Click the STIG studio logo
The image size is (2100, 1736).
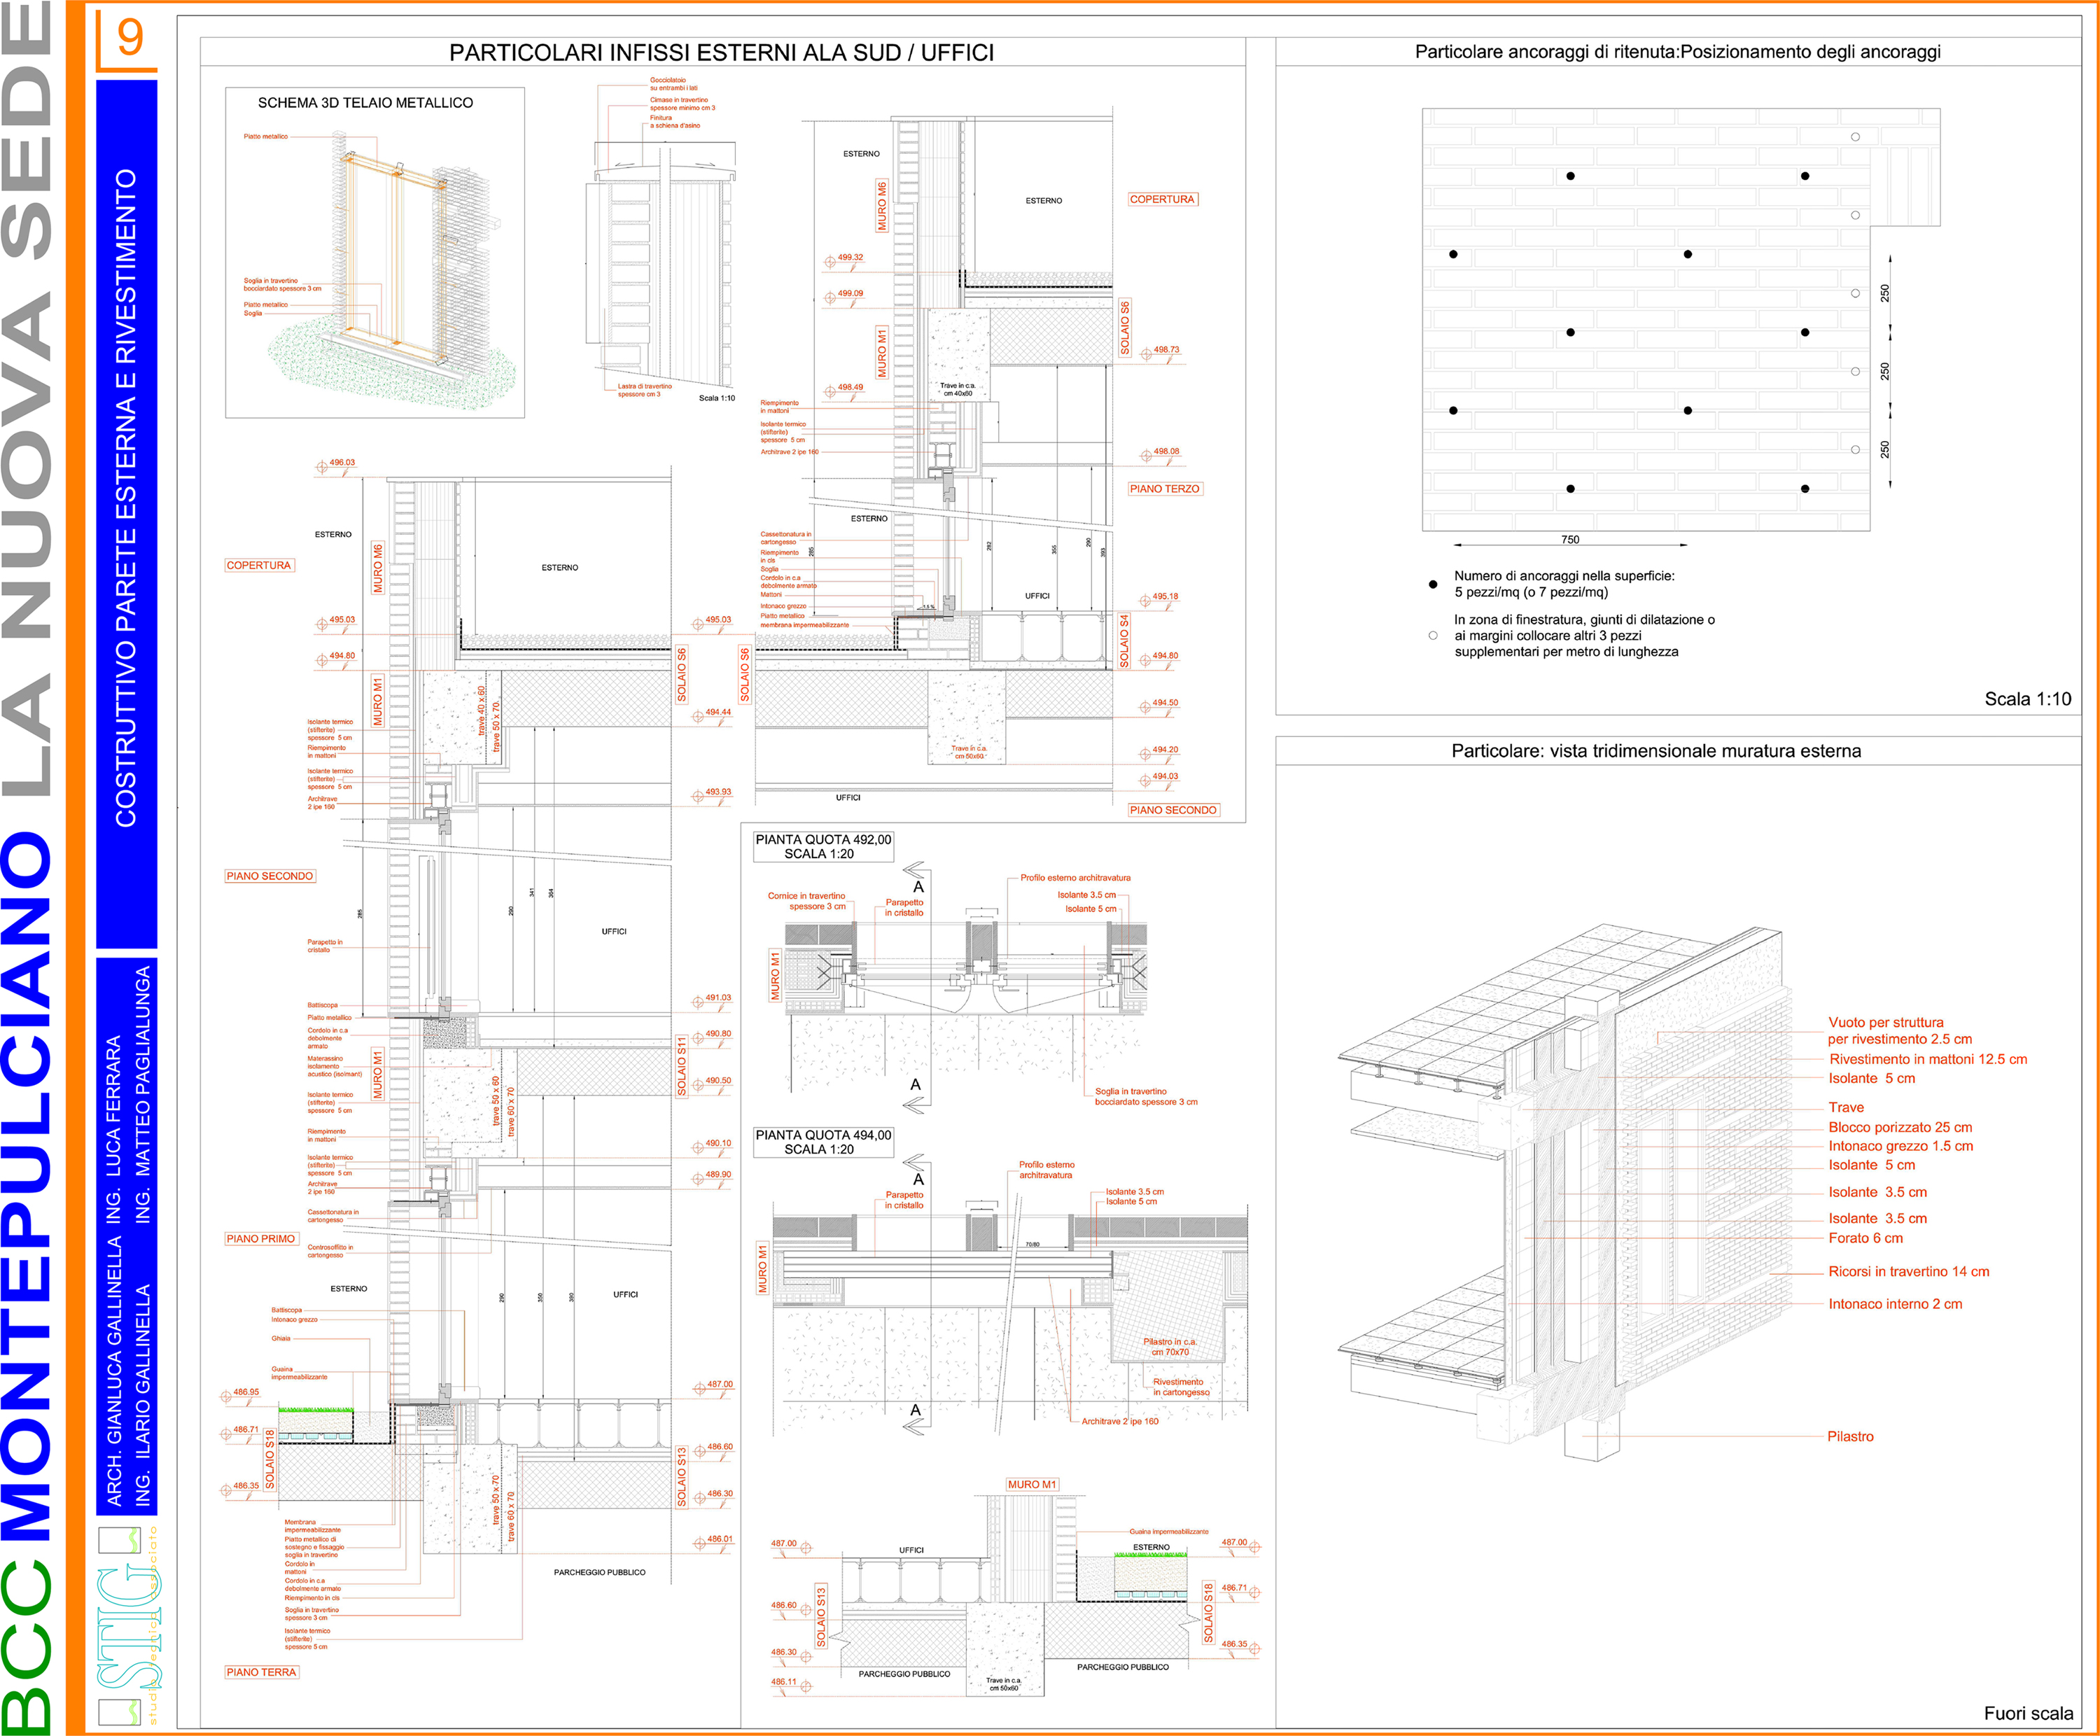coord(129,1625)
